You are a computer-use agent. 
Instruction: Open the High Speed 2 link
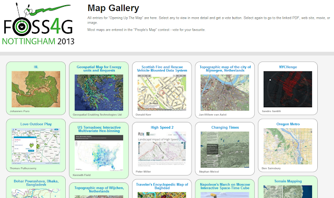[x=162, y=127]
